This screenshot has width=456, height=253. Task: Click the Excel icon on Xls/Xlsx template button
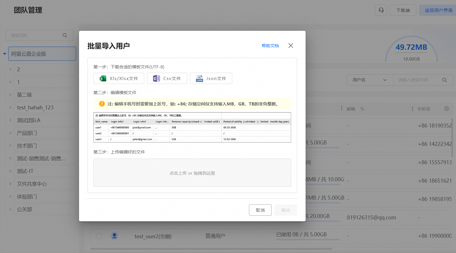(103, 78)
